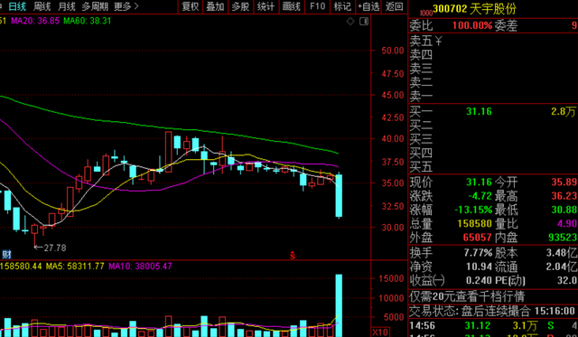Click the 涨跌 -4.72 value
Screen dimensions: 578x337
click(x=480, y=196)
